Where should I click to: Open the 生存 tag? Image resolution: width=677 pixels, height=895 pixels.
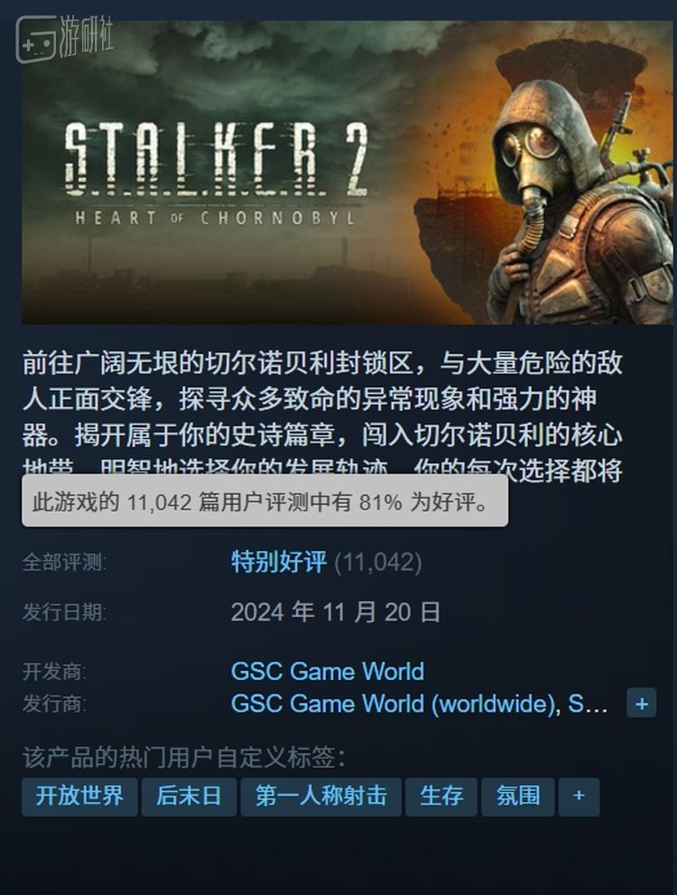tap(441, 797)
